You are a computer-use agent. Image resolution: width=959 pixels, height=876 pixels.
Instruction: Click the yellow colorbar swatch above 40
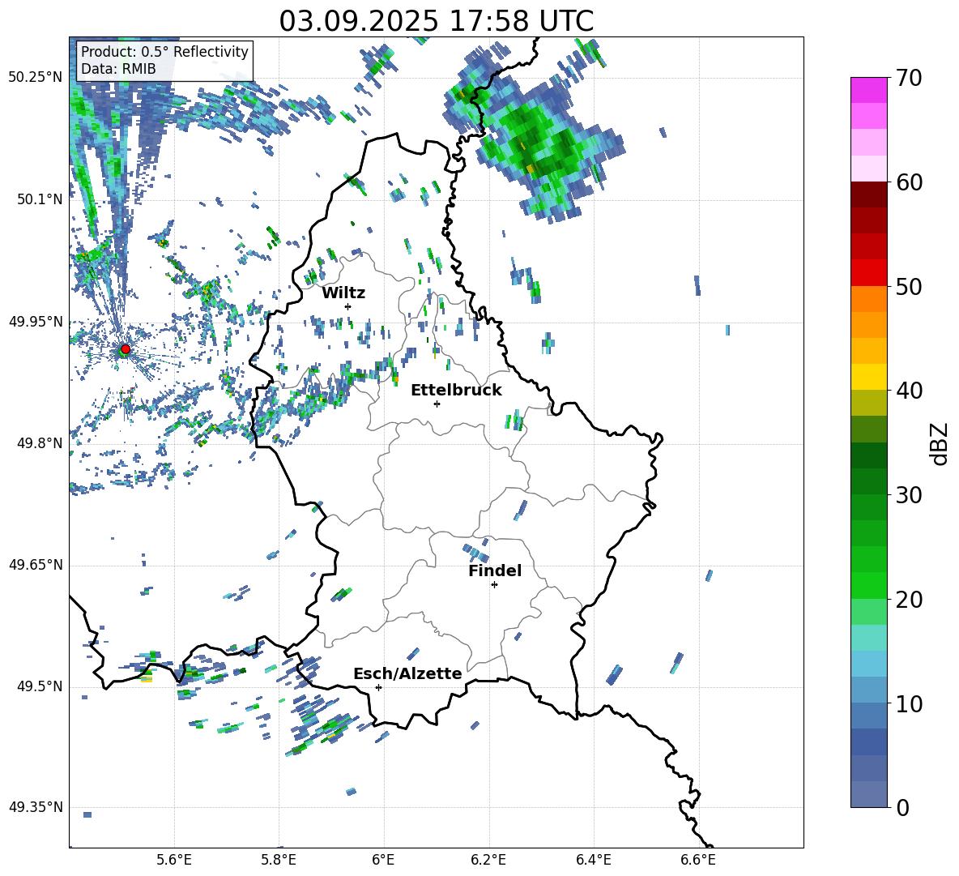click(868, 377)
